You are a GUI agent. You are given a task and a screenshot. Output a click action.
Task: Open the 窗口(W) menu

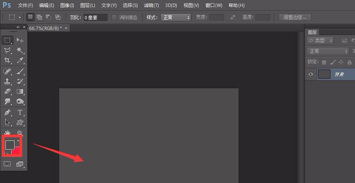pos(214,5)
